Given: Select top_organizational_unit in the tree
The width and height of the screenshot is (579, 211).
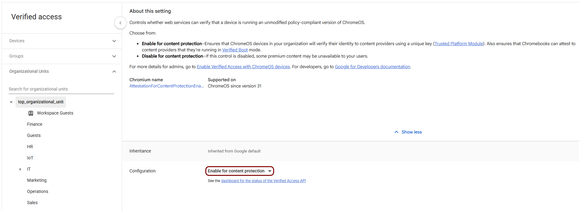Looking at the screenshot, I should pos(41,102).
